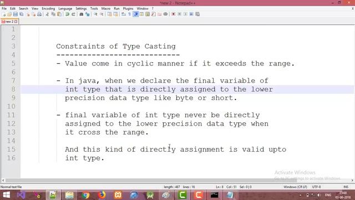Create a new file via toolbar

click(4, 14)
